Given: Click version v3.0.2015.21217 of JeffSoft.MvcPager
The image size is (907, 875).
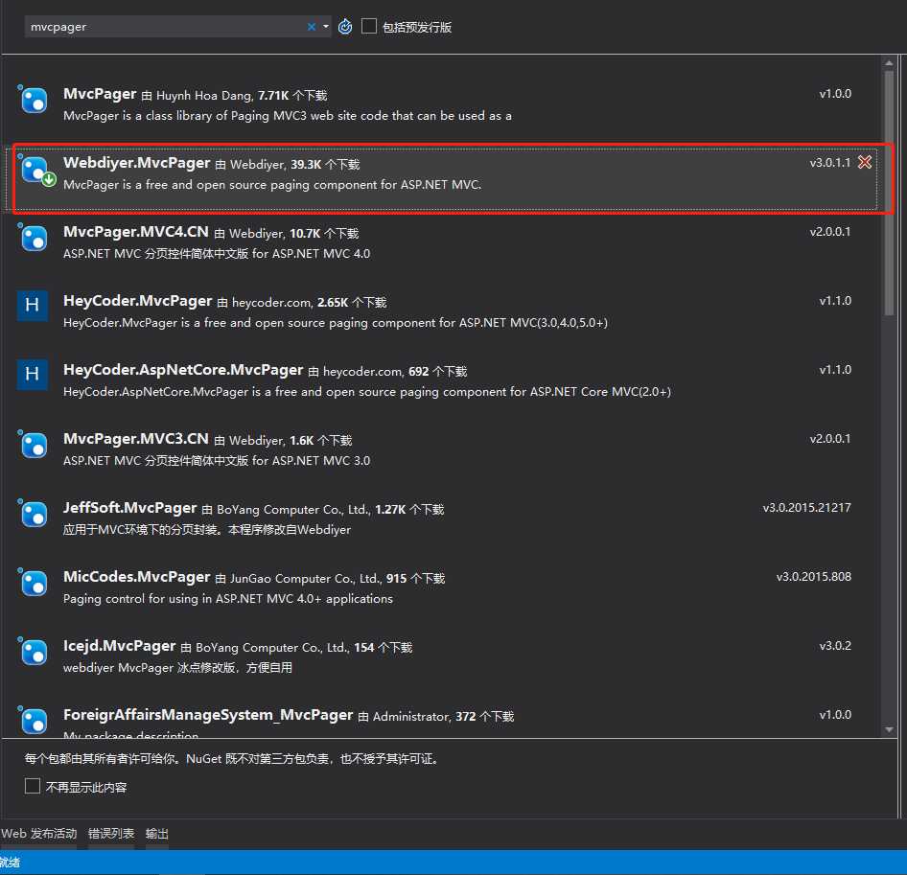Looking at the screenshot, I should [807, 508].
